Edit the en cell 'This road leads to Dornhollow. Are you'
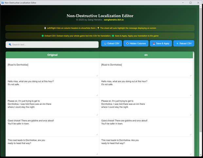203x158 pixels. coord(146,147)
